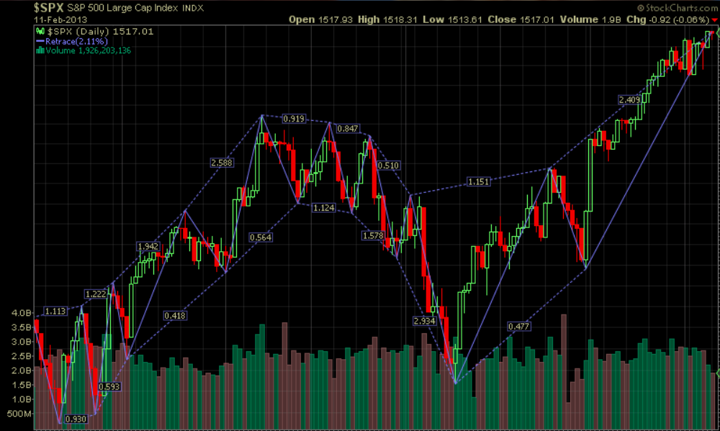
Task: Click the 500M volume axis label
Action: 19,414
